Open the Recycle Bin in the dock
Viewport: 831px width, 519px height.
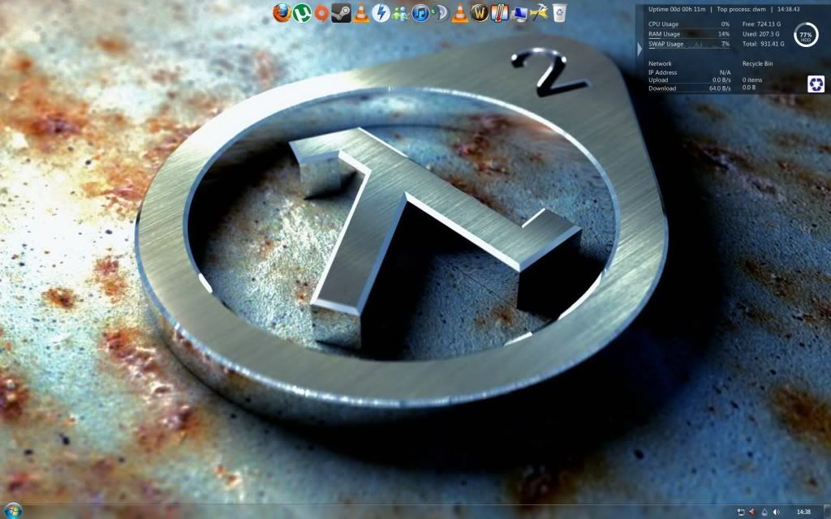(x=559, y=13)
